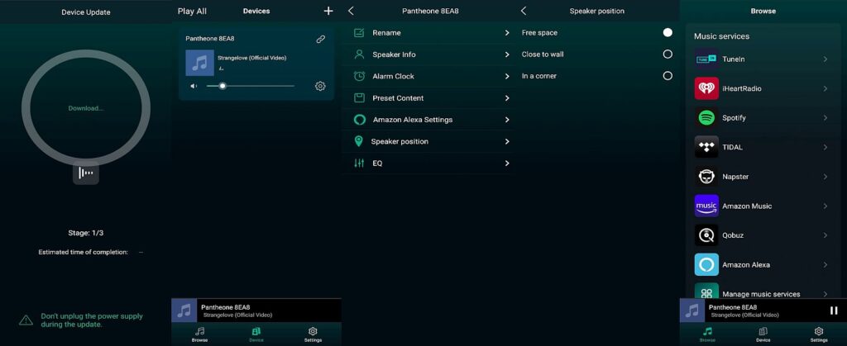Expand the EQ settings row chevron
The image size is (847, 346).
tap(506, 164)
